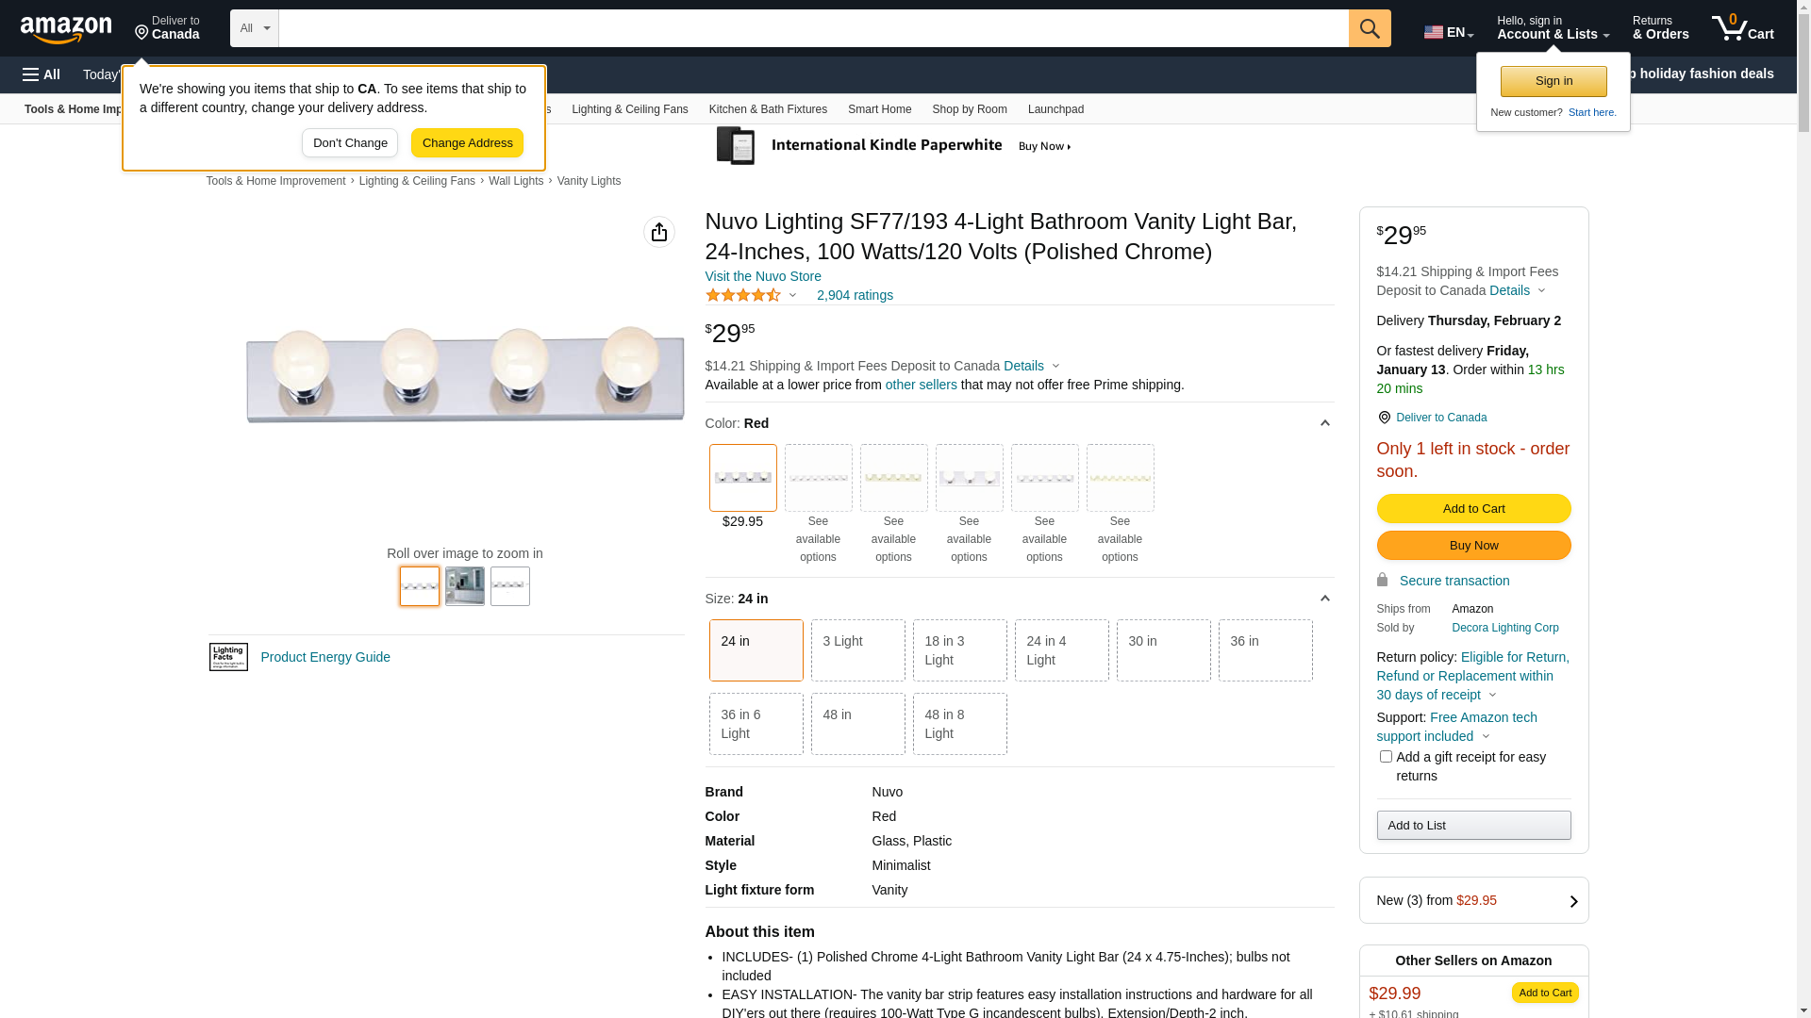The height and width of the screenshot is (1018, 1811).
Task: Open the search category All dropdown
Action: pyautogui.click(x=255, y=28)
